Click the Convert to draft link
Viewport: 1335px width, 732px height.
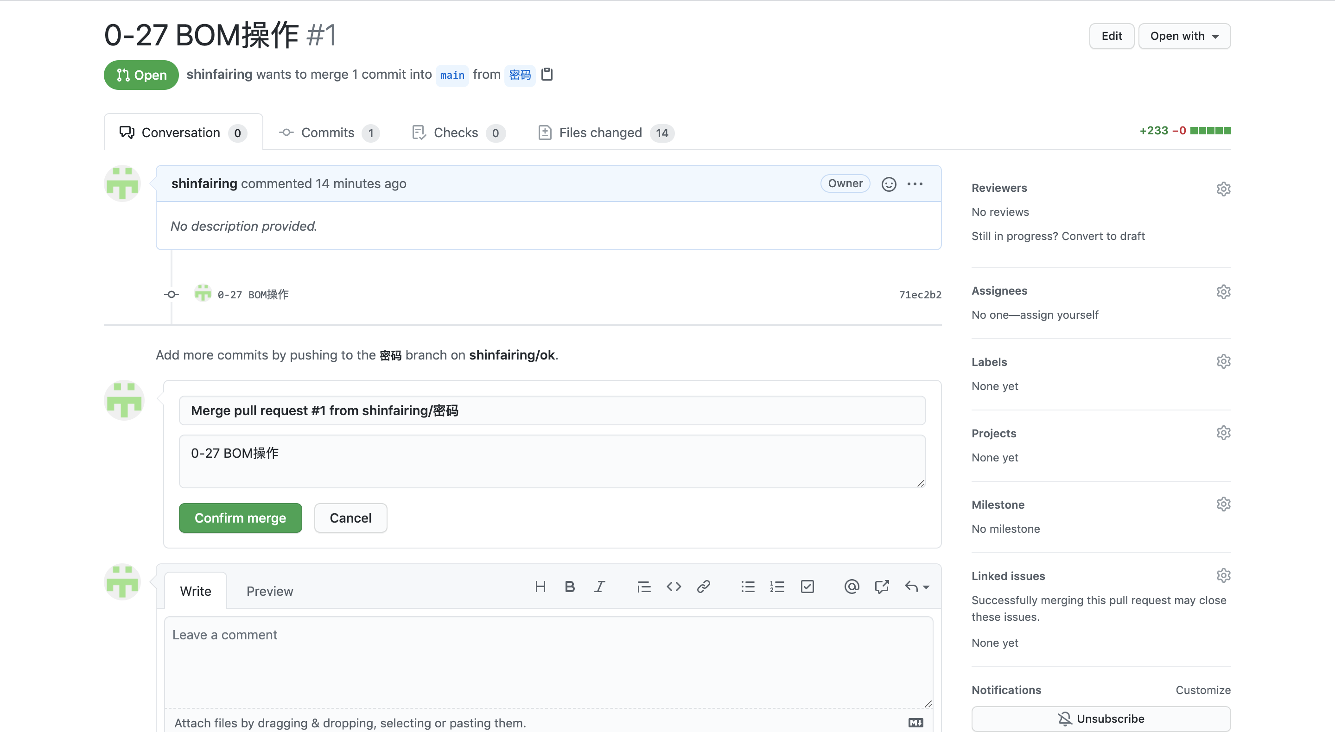[1103, 236]
